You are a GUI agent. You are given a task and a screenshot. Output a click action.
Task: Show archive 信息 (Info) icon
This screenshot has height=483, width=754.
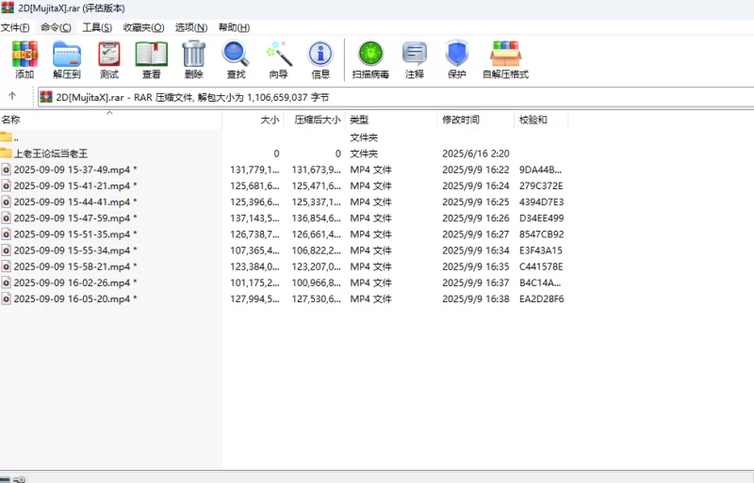pos(320,59)
